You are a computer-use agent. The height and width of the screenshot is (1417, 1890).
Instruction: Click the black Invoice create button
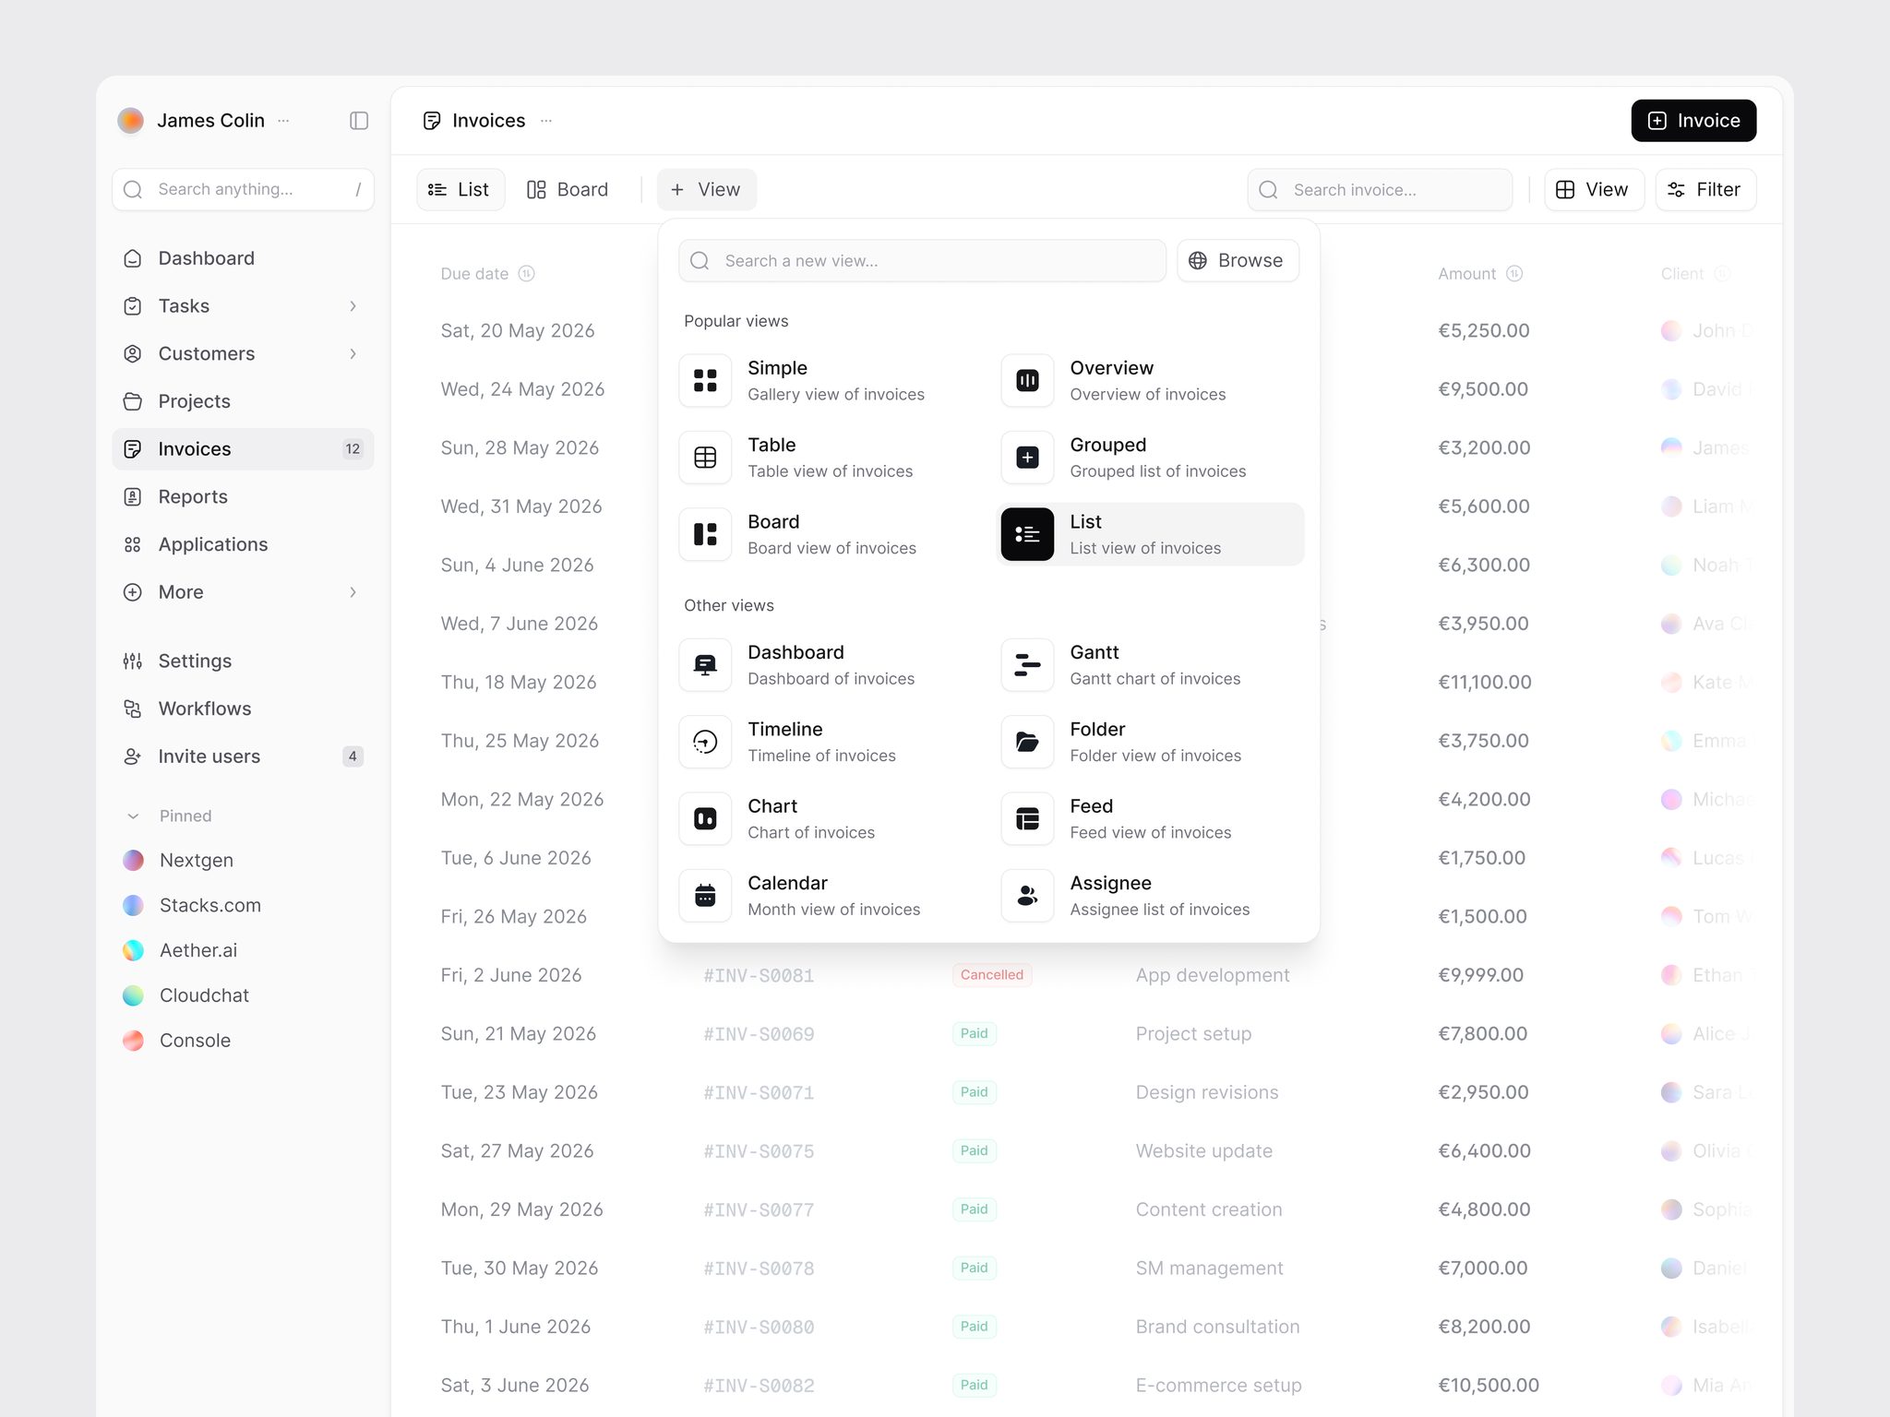(1693, 121)
